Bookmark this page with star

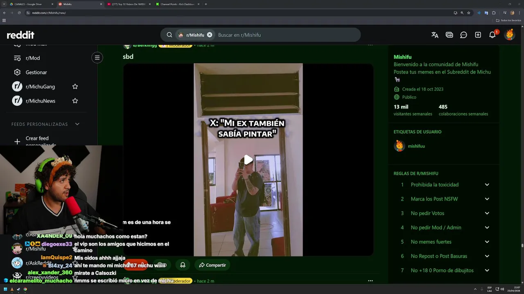point(469,13)
